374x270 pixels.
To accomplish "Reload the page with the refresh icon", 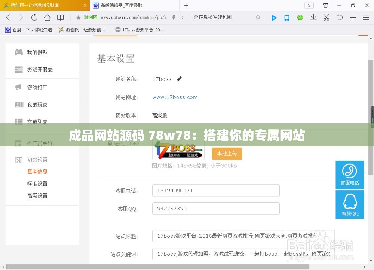I will [x=34, y=18].
